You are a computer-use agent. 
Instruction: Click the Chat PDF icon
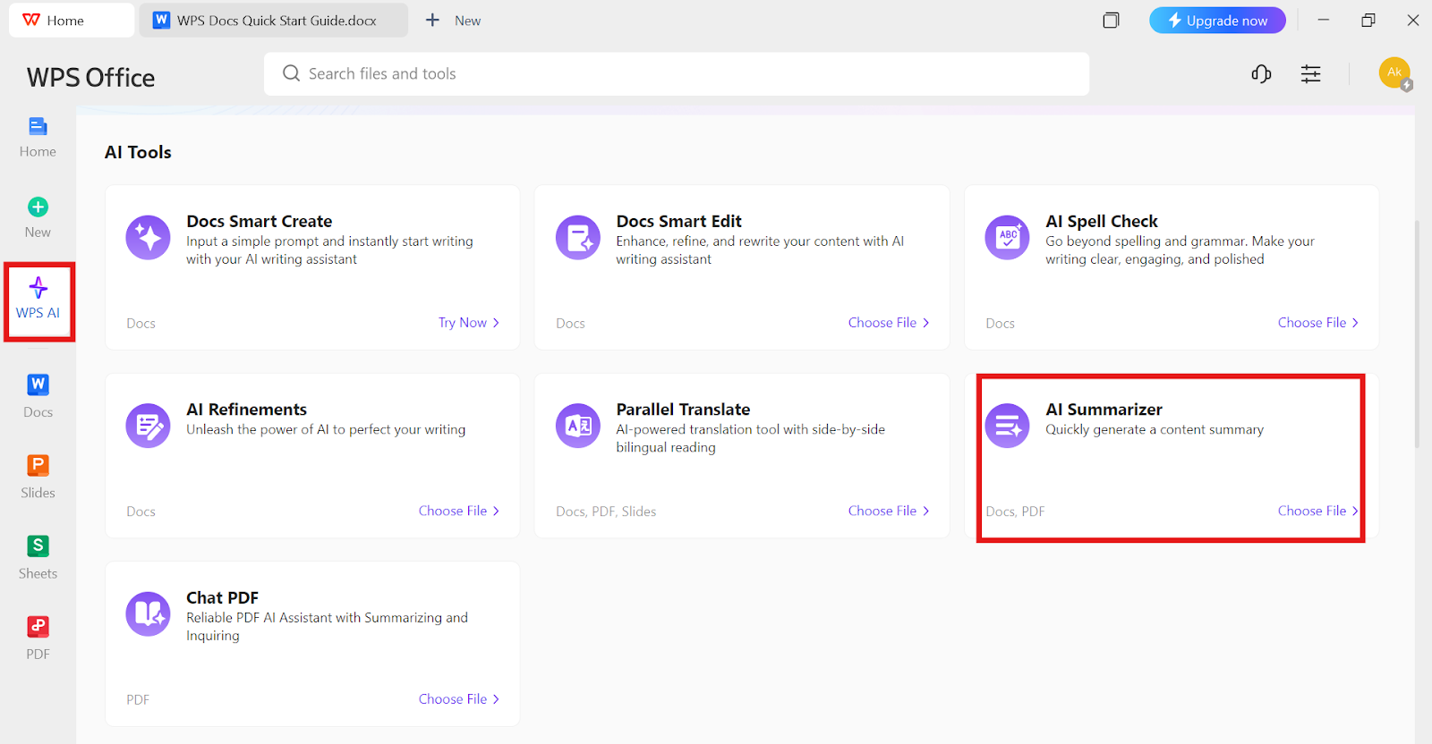tap(149, 614)
